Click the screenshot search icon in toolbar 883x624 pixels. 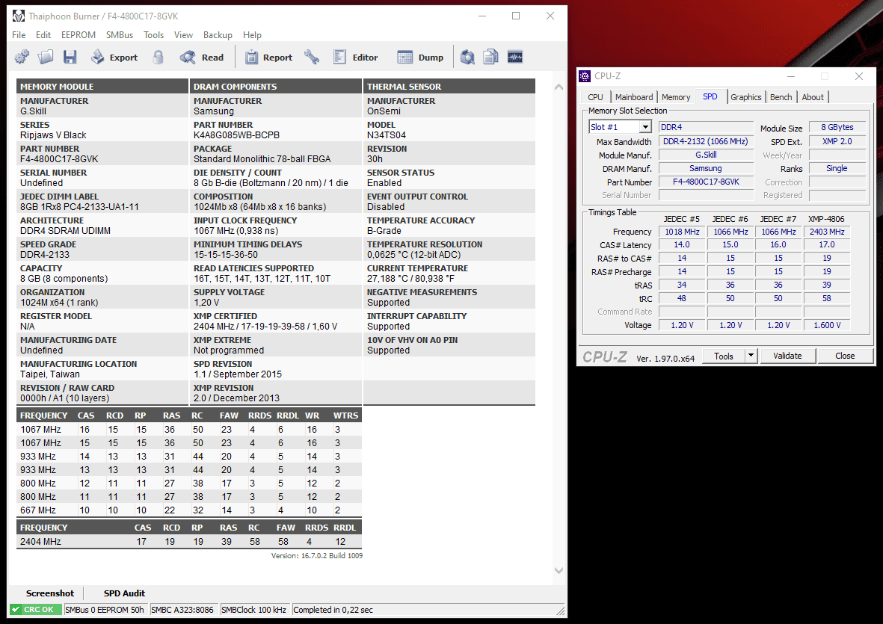[467, 57]
